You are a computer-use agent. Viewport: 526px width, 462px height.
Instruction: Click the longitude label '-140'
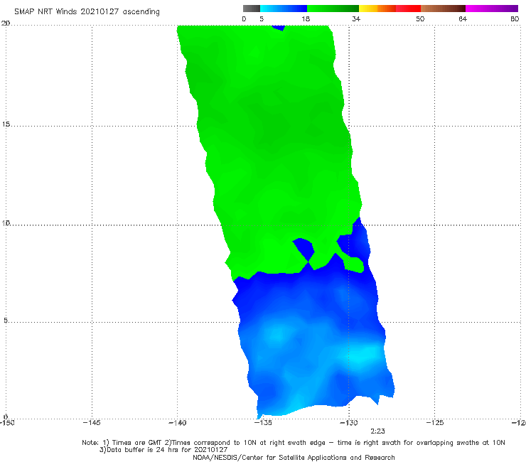177,422
